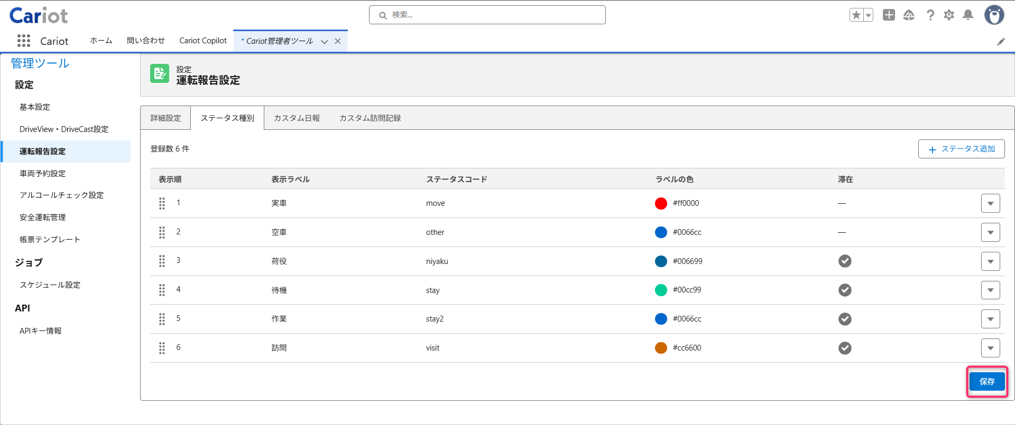The height and width of the screenshot is (425, 1015).
Task: Click the blue swatch in 作業 row
Action: 661,319
